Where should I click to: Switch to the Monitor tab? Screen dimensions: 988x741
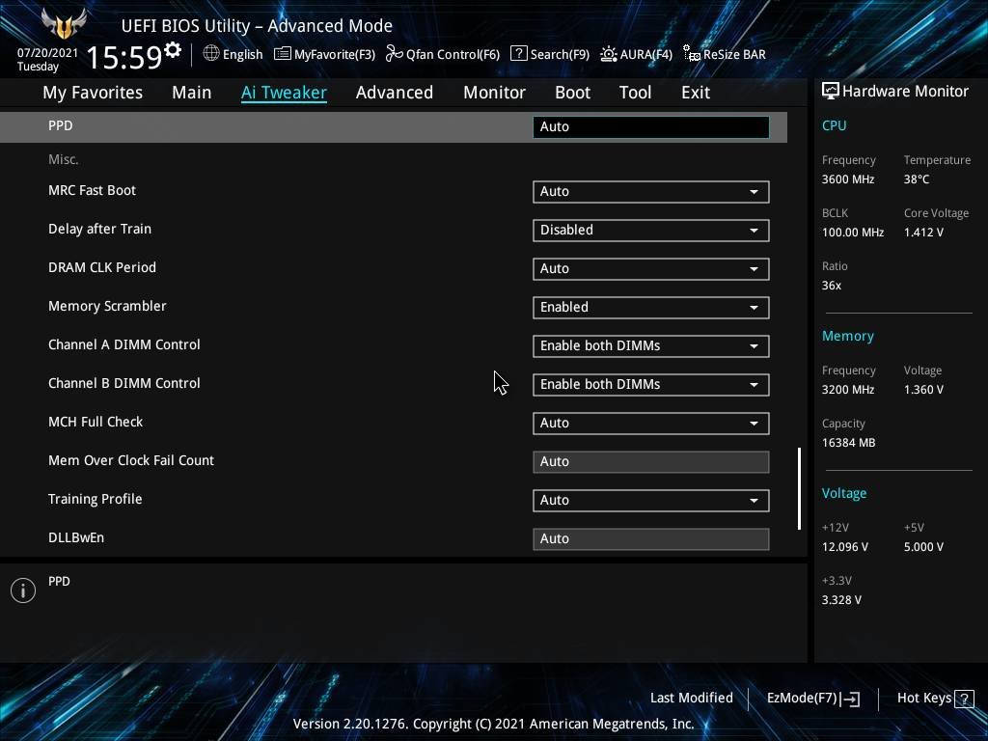tap(494, 93)
